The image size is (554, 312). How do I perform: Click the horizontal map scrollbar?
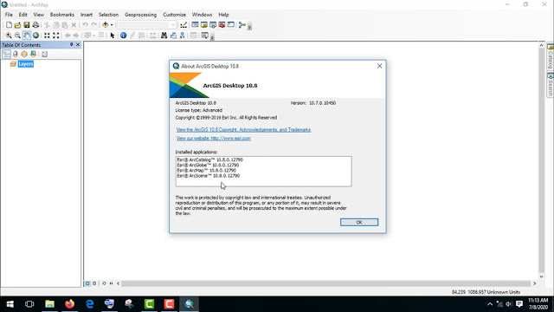326,283
